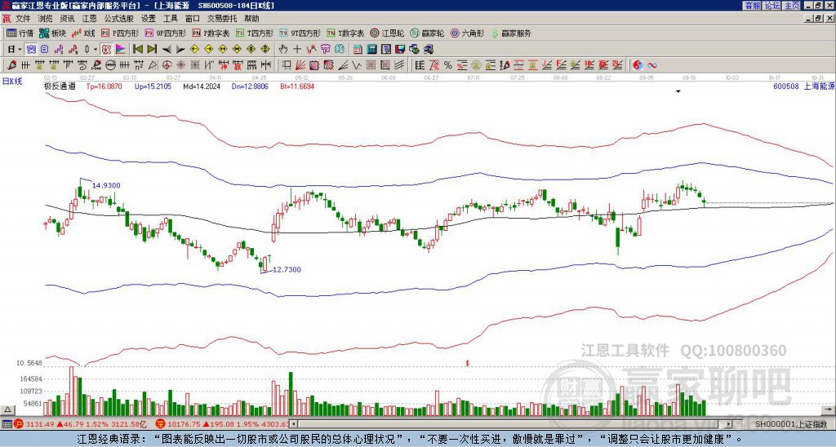Viewport: 836px width, 447px height.
Task: Click stock code 600508 上海能源
Action: [x=804, y=86]
